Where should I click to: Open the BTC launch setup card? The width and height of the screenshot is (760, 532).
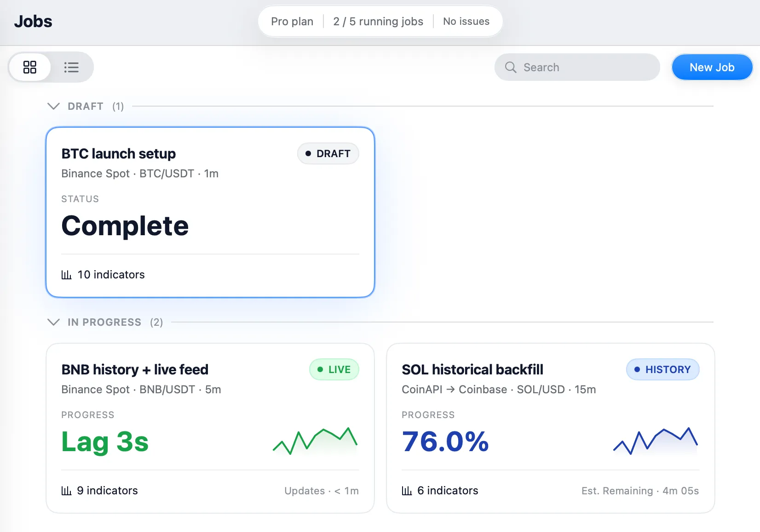click(210, 212)
